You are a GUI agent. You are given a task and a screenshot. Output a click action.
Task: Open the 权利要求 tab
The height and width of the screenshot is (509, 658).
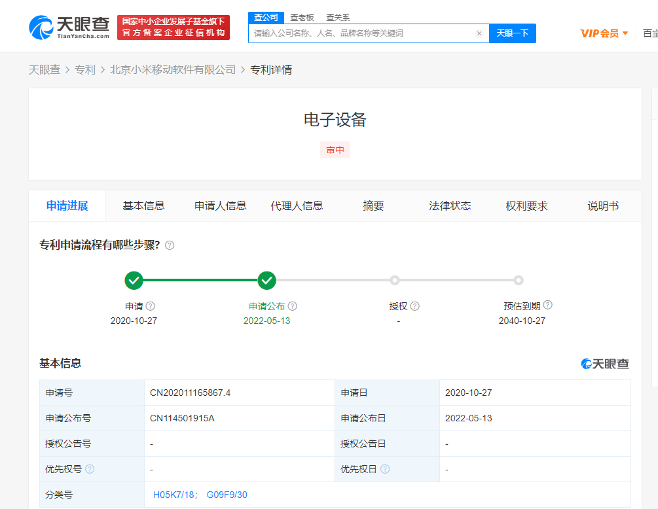(x=526, y=206)
